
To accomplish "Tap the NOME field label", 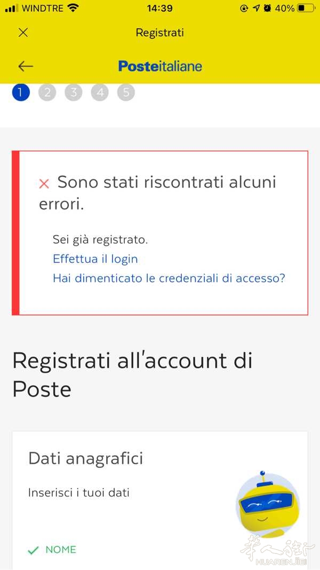I will [x=61, y=550].
